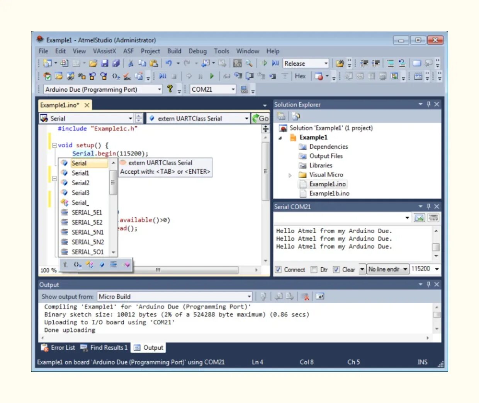
Task: Click the clear output icon in Output toolbar
Action: (305, 297)
